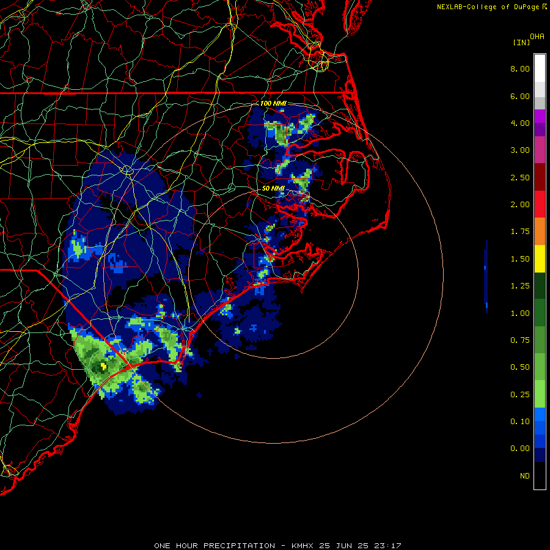This screenshot has width=550, height=550.
Task: Pick the navy swatch below 0.00
Action: (540, 455)
